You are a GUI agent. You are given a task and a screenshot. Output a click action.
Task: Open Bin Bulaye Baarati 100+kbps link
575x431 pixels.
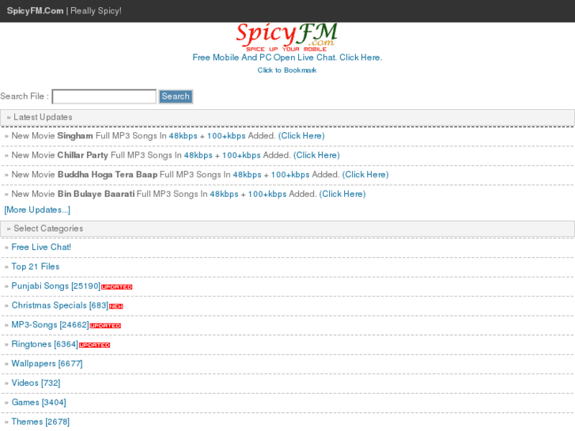[267, 195]
